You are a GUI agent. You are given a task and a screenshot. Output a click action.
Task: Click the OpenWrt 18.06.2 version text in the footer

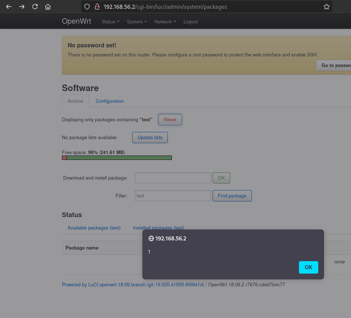point(247,284)
